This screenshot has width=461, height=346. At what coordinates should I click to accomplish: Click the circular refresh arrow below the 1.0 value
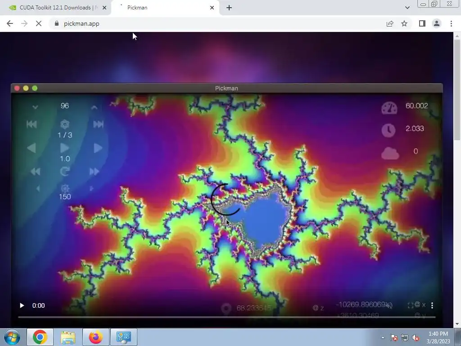[65, 171]
